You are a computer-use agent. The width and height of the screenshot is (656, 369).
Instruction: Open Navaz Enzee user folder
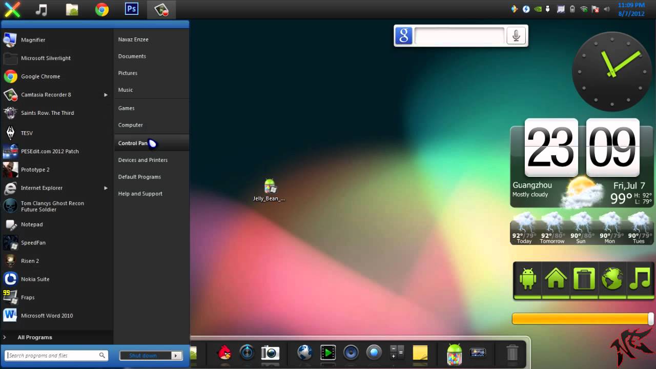(133, 39)
